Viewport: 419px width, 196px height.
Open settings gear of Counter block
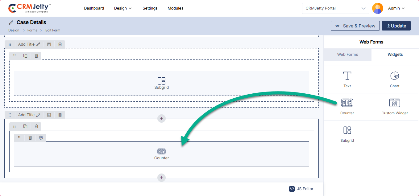tap(41, 138)
